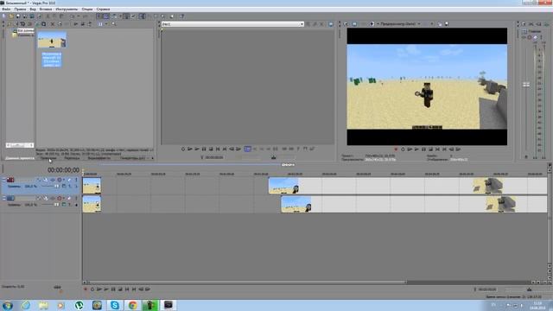
Task: Open the Опции menu
Action: [x=86, y=10]
